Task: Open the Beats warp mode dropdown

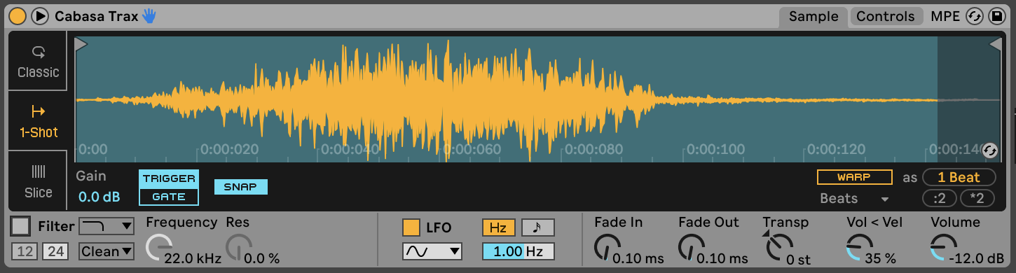Action: [x=854, y=199]
